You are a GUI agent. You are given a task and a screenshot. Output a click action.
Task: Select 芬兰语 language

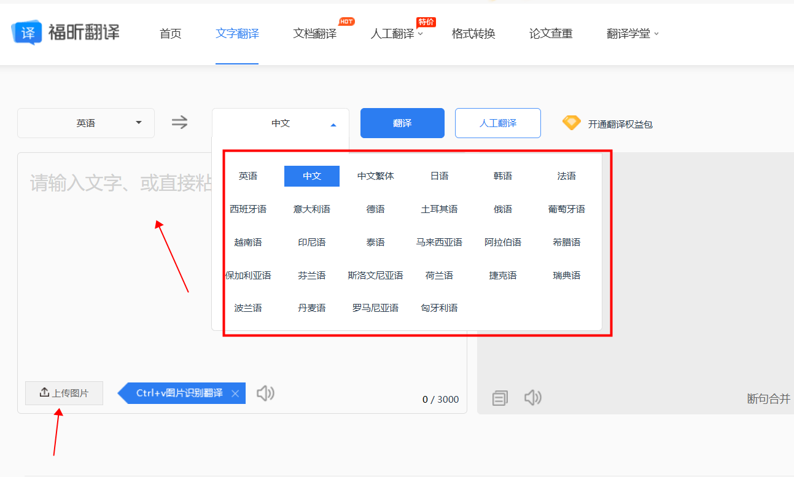(312, 276)
